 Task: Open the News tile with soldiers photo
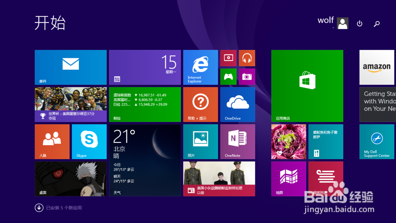point(219,179)
